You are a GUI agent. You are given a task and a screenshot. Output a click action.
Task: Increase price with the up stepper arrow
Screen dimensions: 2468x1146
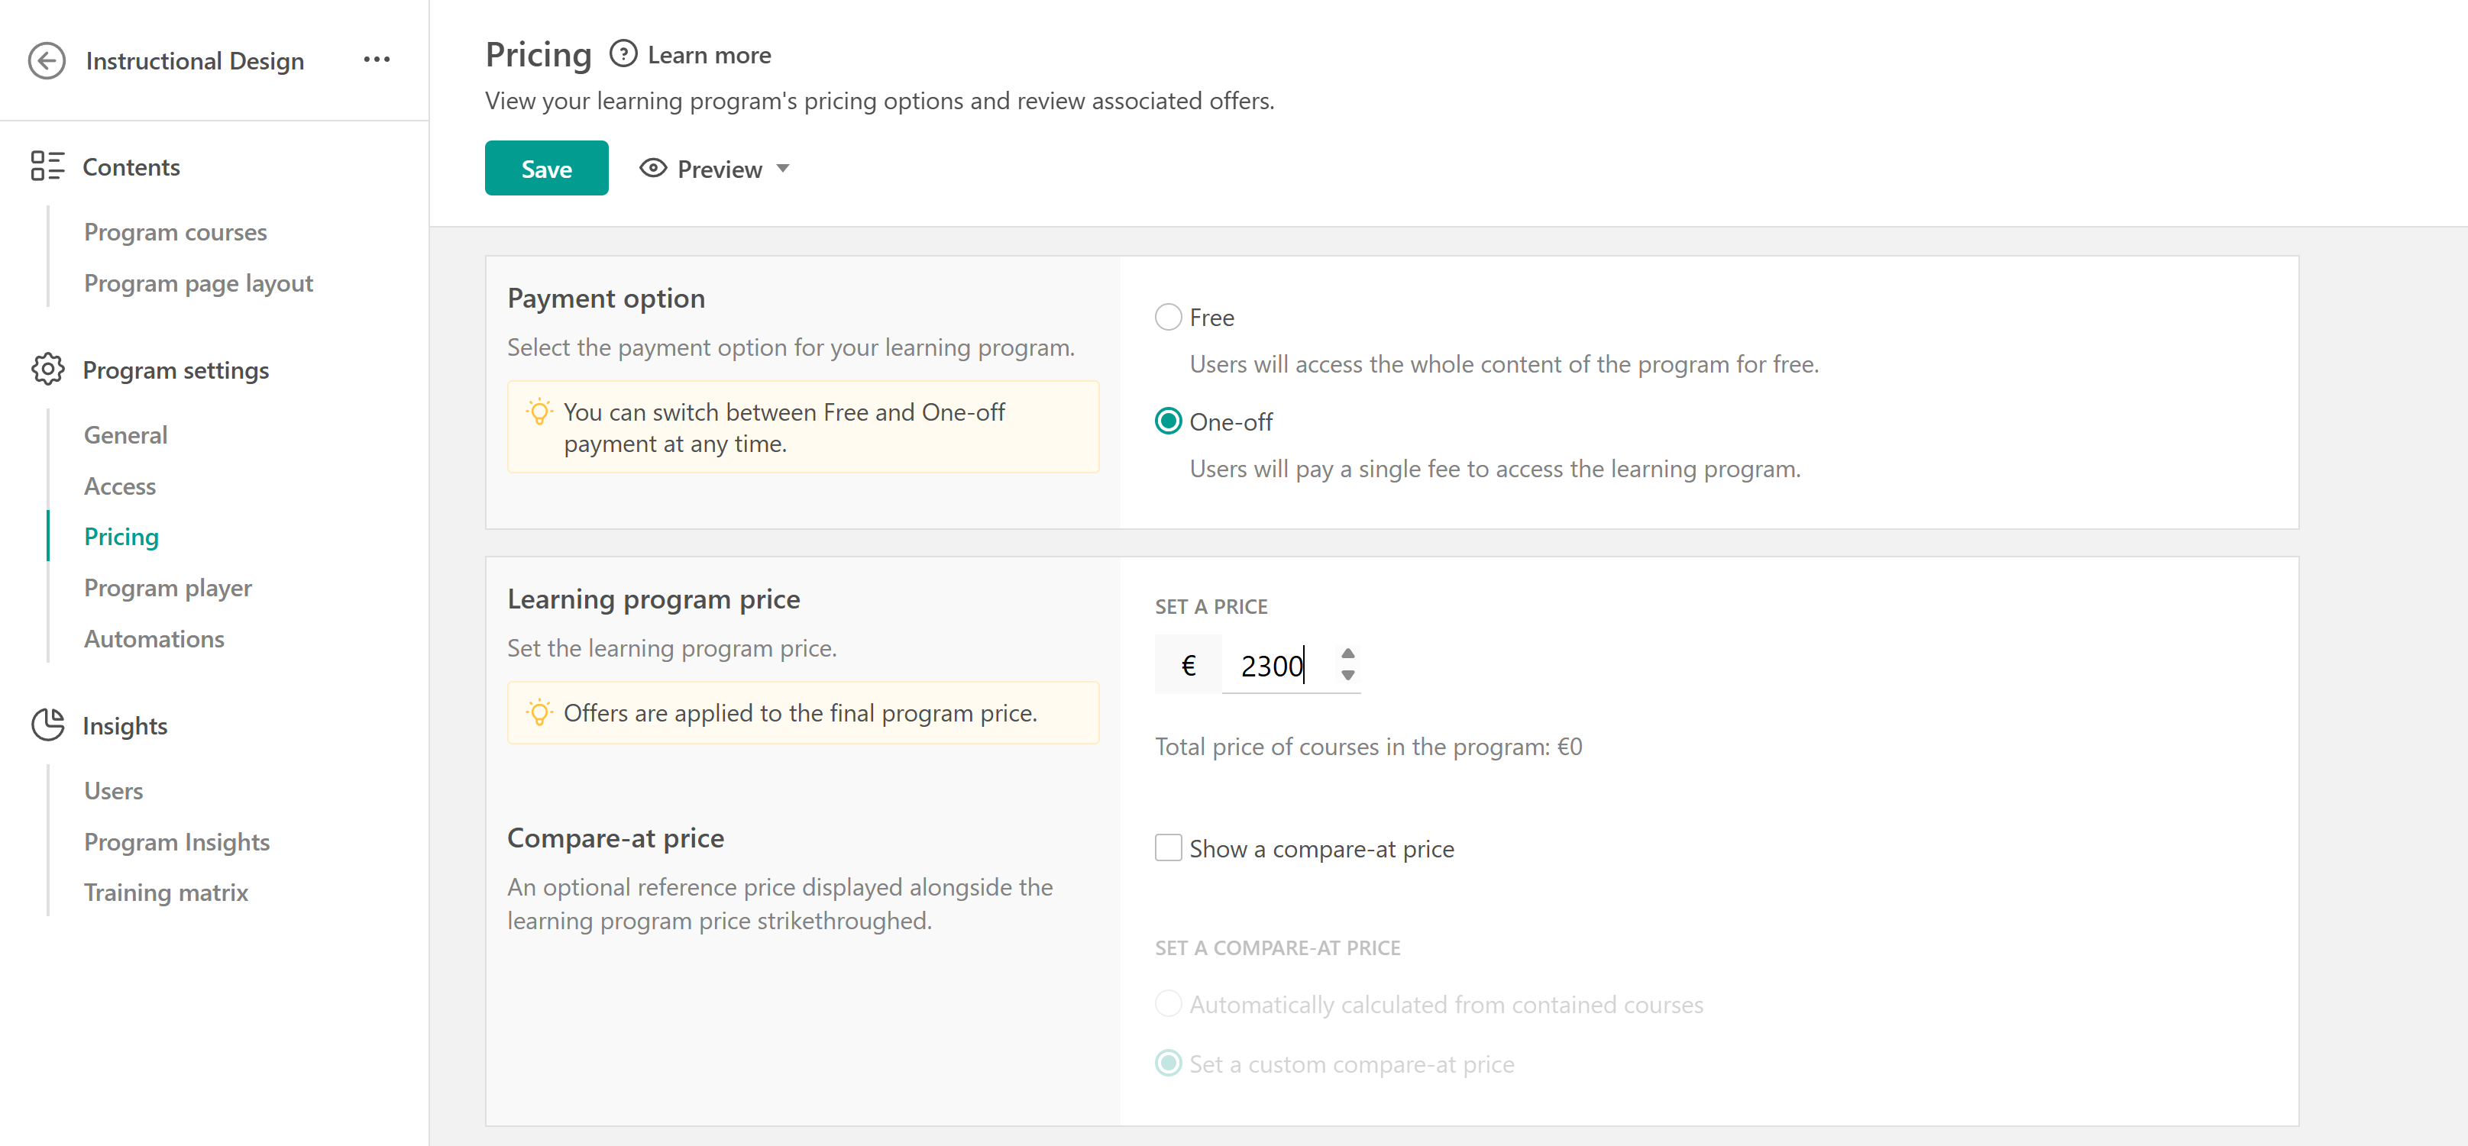click(1347, 653)
